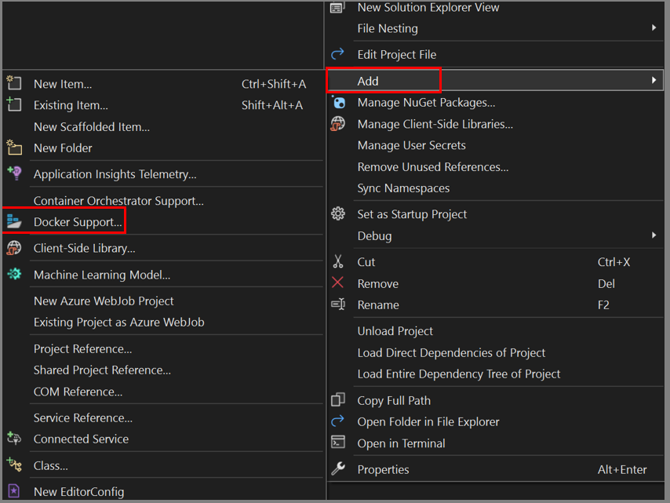This screenshot has width=670, height=503.
Task: Click the Open in Terminal icon
Action: click(338, 443)
